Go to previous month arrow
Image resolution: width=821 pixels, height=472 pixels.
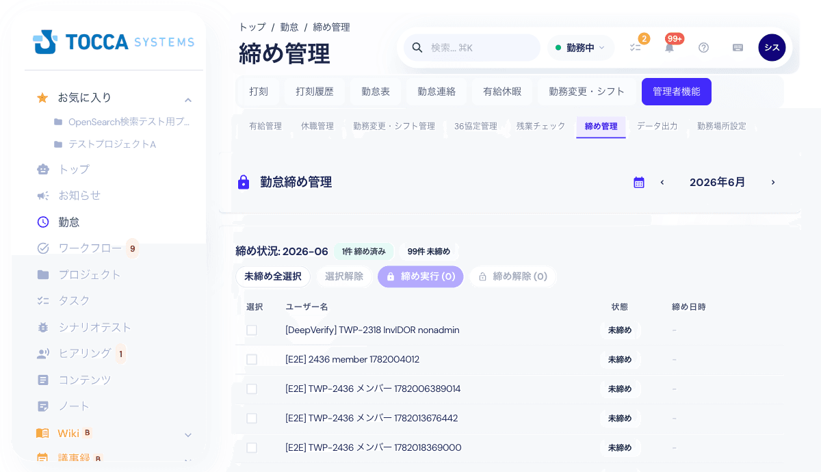pos(662,183)
